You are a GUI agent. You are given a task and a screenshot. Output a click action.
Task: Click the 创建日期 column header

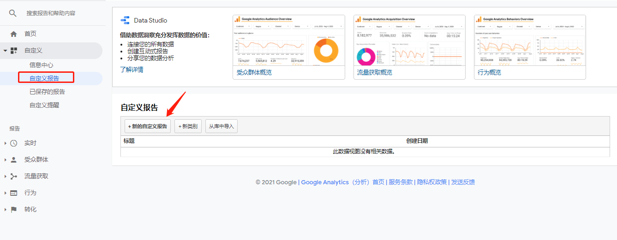pyautogui.click(x=417, y=141)
